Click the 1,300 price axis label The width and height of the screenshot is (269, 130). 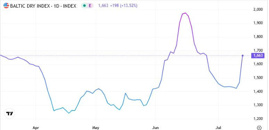(x=258, y=105)
